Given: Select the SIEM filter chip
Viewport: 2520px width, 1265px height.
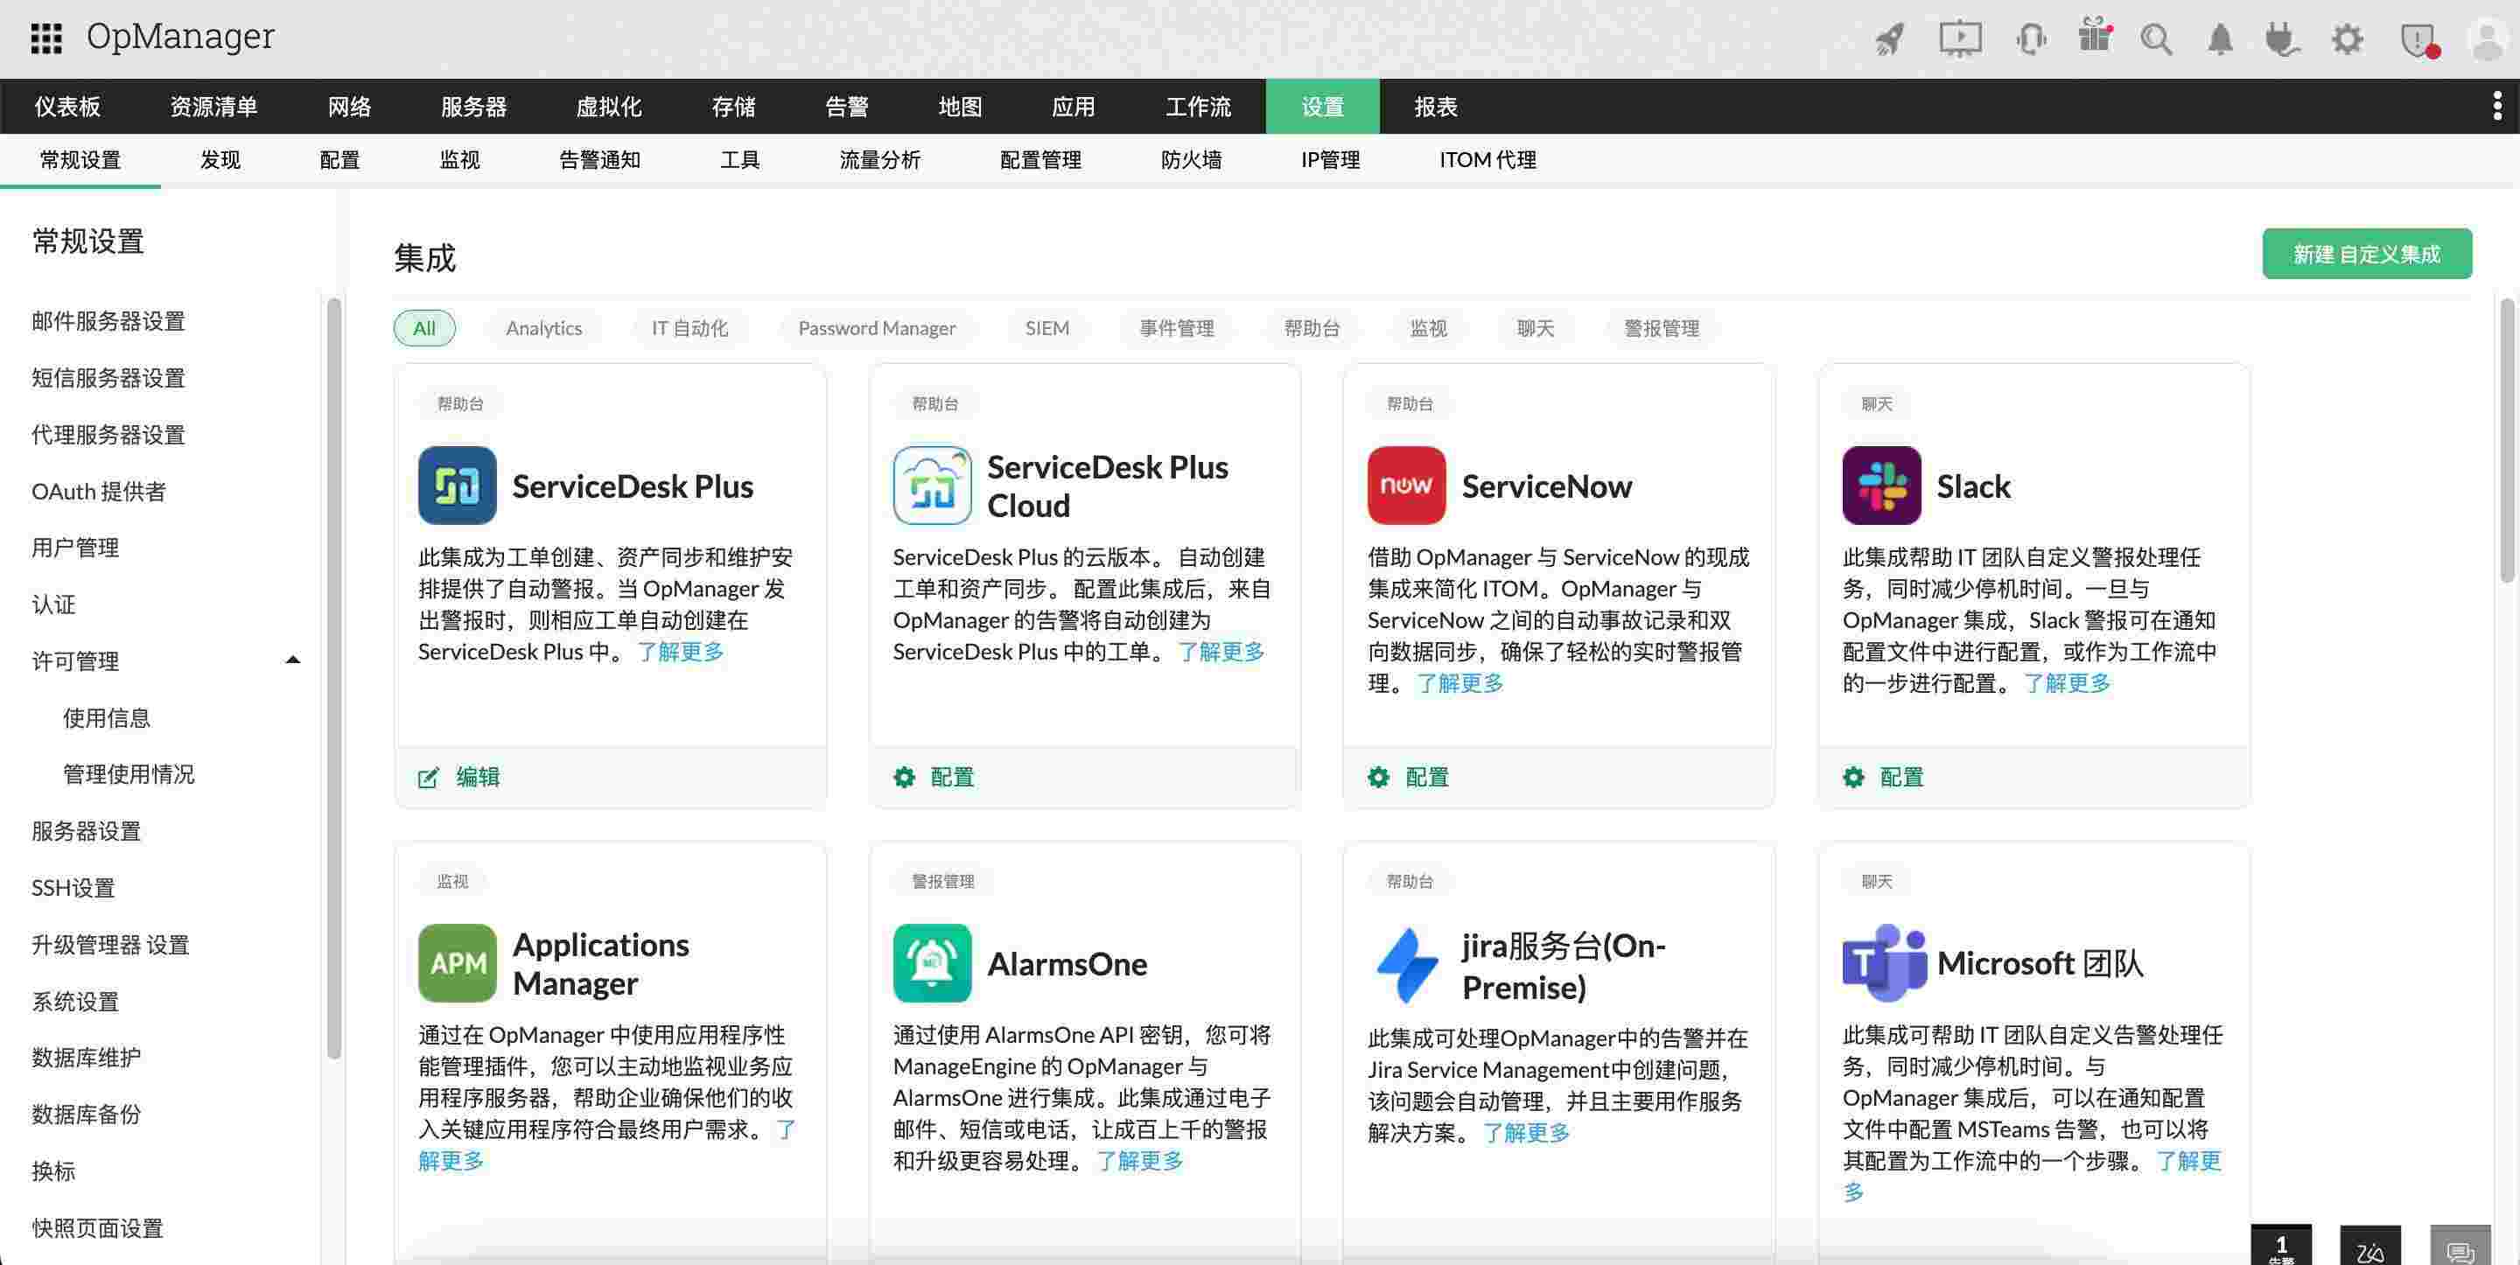Looking at the screenshot, I should tap(1046, 328).
